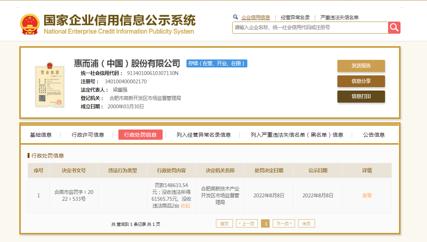Click the enterprise name search input field

(x=310, y=28)
